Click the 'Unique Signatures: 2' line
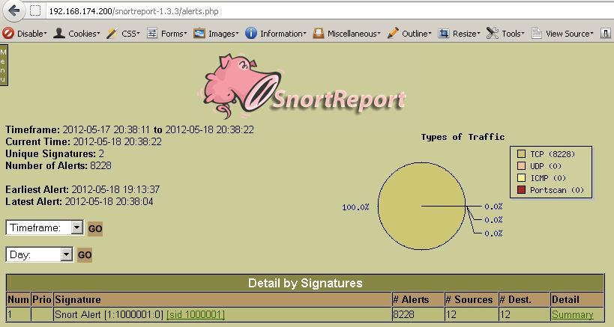 tap(55, 153)
